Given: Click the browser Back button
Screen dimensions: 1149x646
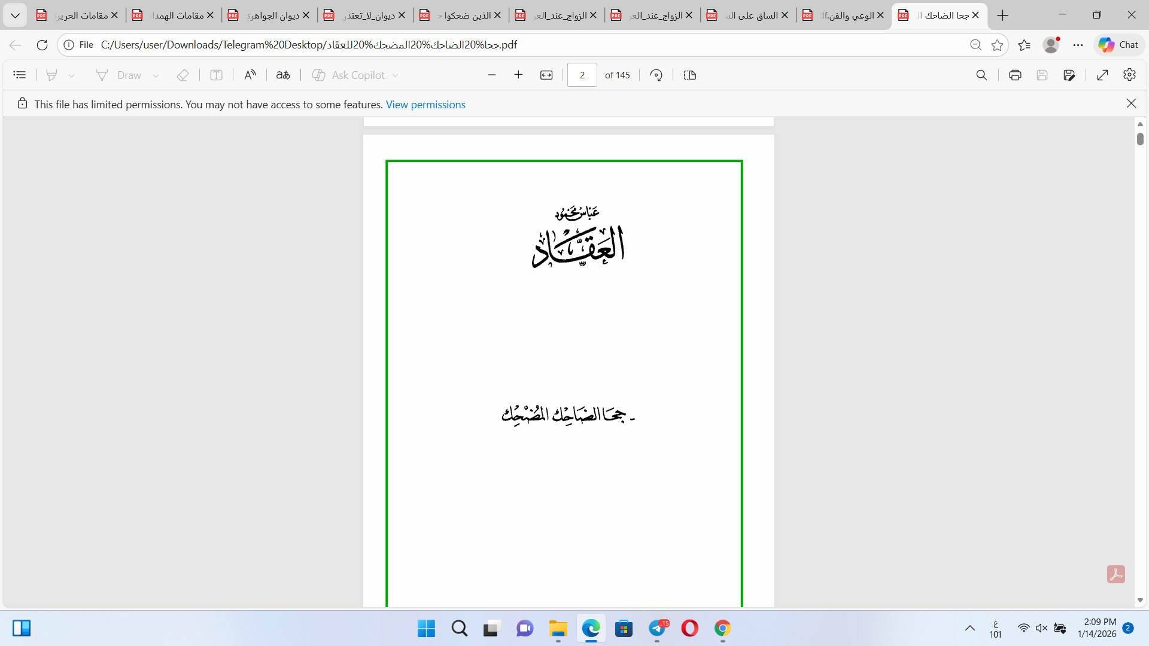Looking at the screenshot, I should (16, 45).
